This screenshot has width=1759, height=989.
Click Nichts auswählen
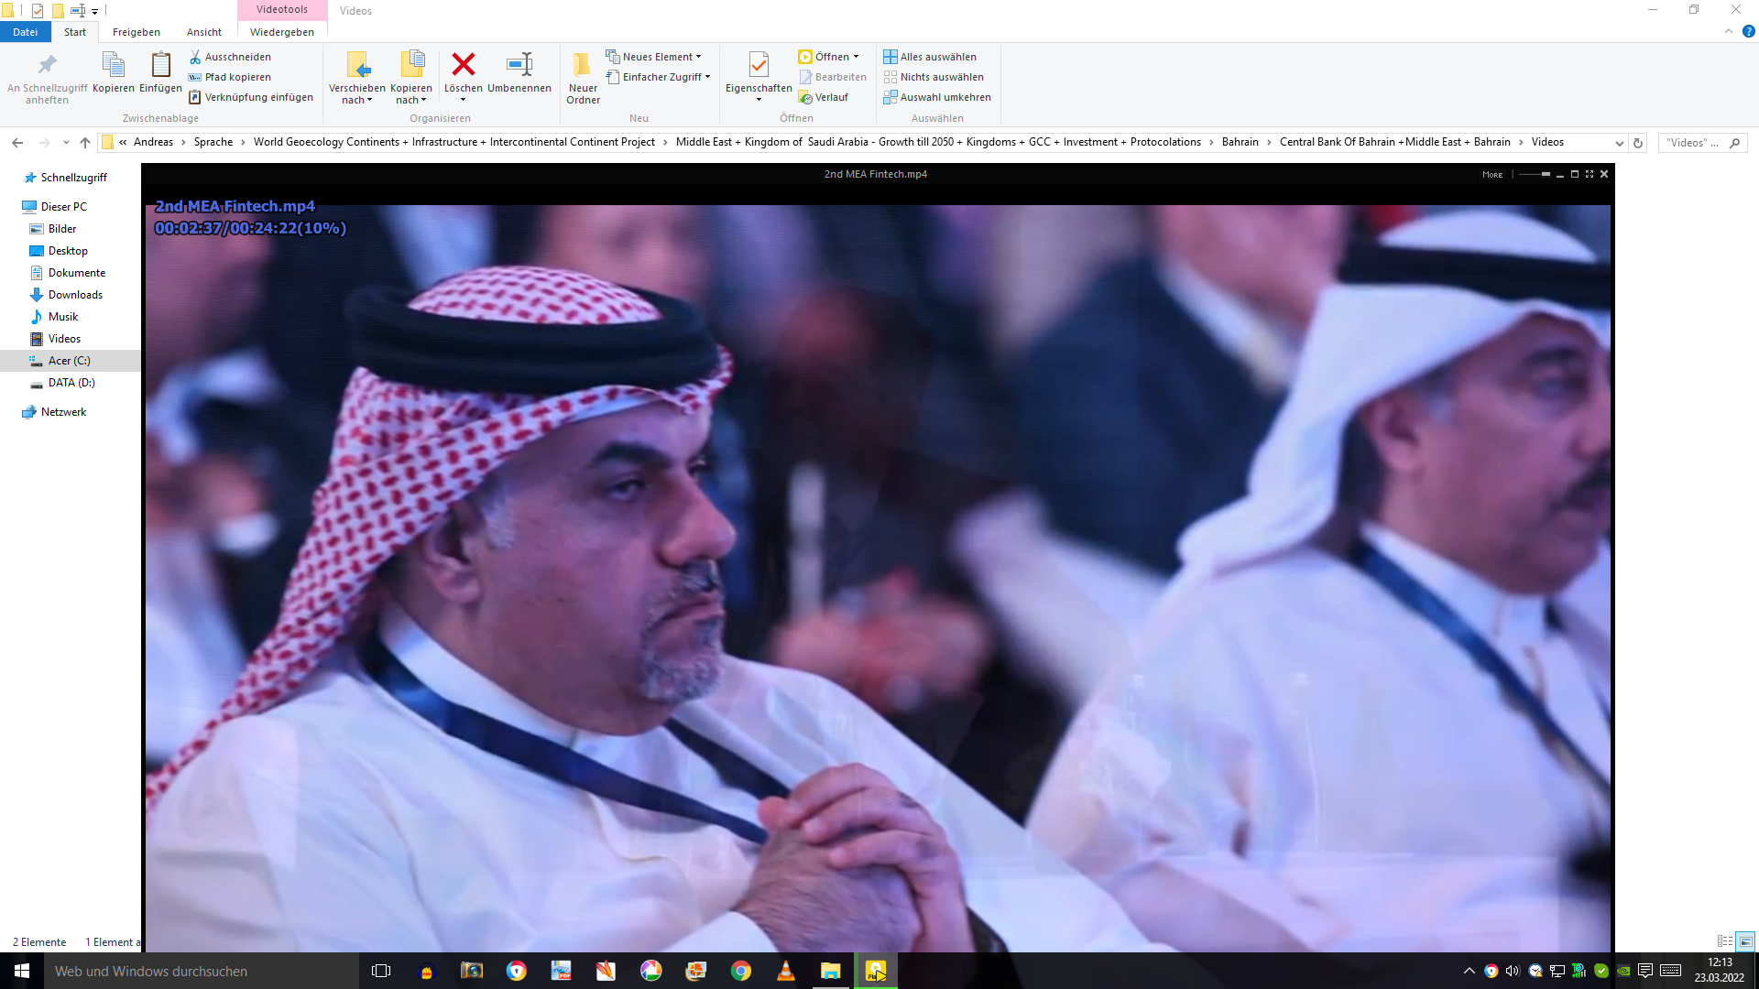tap(934, 77)
